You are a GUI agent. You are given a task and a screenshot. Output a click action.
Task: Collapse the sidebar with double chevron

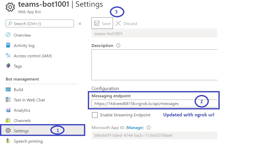(x=80, y=24)
